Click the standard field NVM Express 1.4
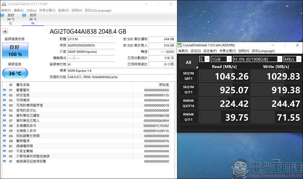Screen dimensions: 303x179 pos(121,70)
